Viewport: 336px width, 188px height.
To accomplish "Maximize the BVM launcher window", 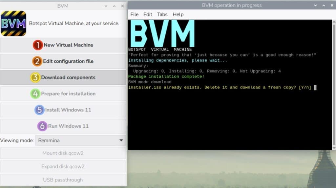I will click(114, 6).
